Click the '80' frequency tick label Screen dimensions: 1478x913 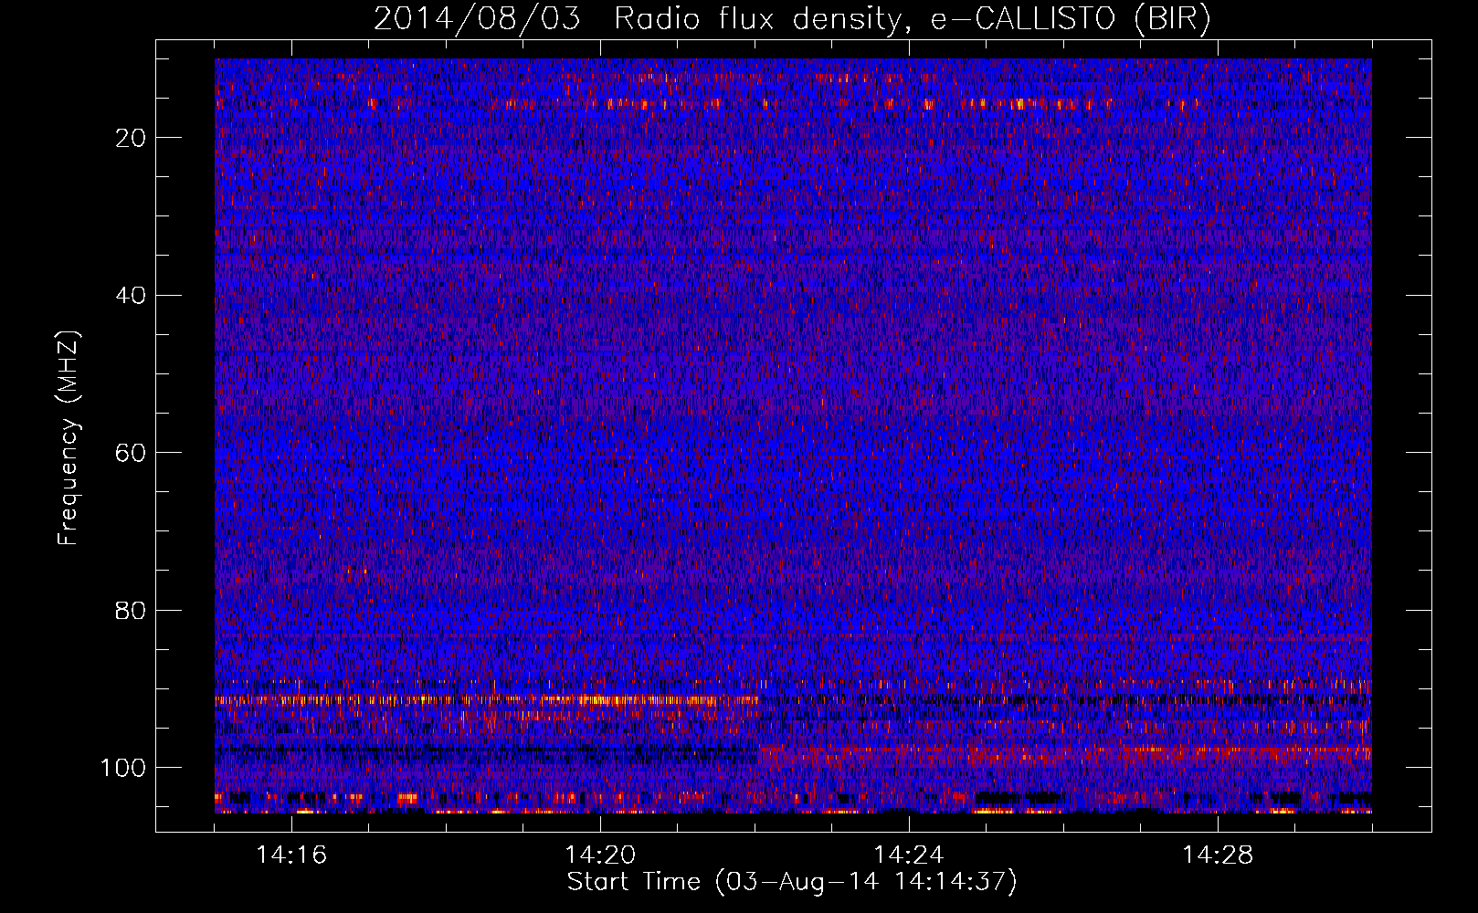coord(132,610)
